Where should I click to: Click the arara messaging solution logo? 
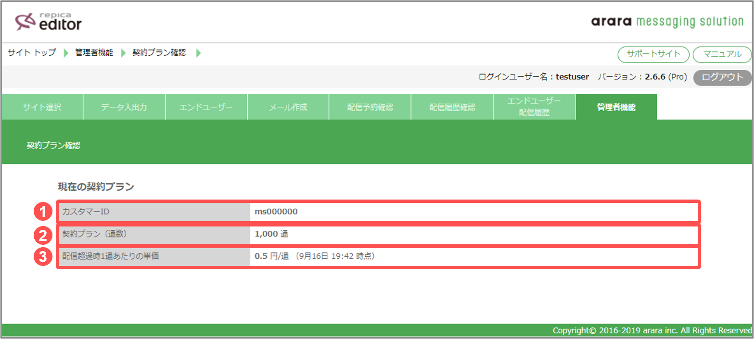coord(667,22)
